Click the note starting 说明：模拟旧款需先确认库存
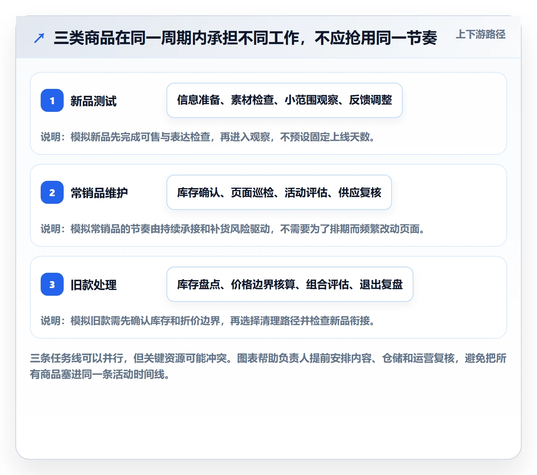This screenshot has width=537, height=475. click(208, 321)
